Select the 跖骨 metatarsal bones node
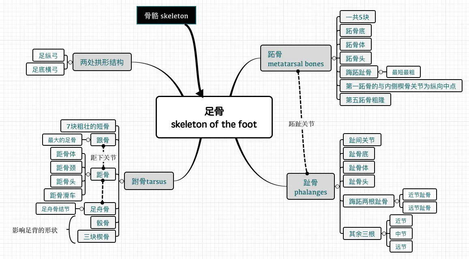 coord(296,58)
